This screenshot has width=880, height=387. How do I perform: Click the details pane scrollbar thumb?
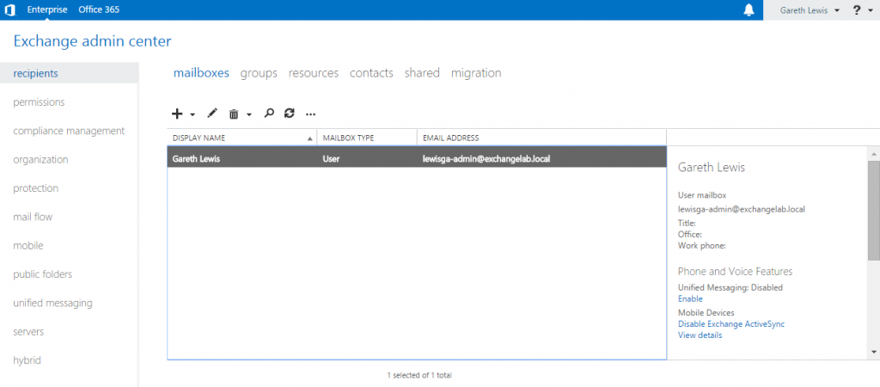[874, 211]
